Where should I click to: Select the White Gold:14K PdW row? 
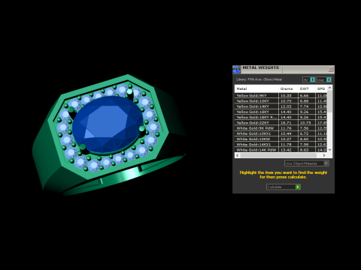[281, 150]
